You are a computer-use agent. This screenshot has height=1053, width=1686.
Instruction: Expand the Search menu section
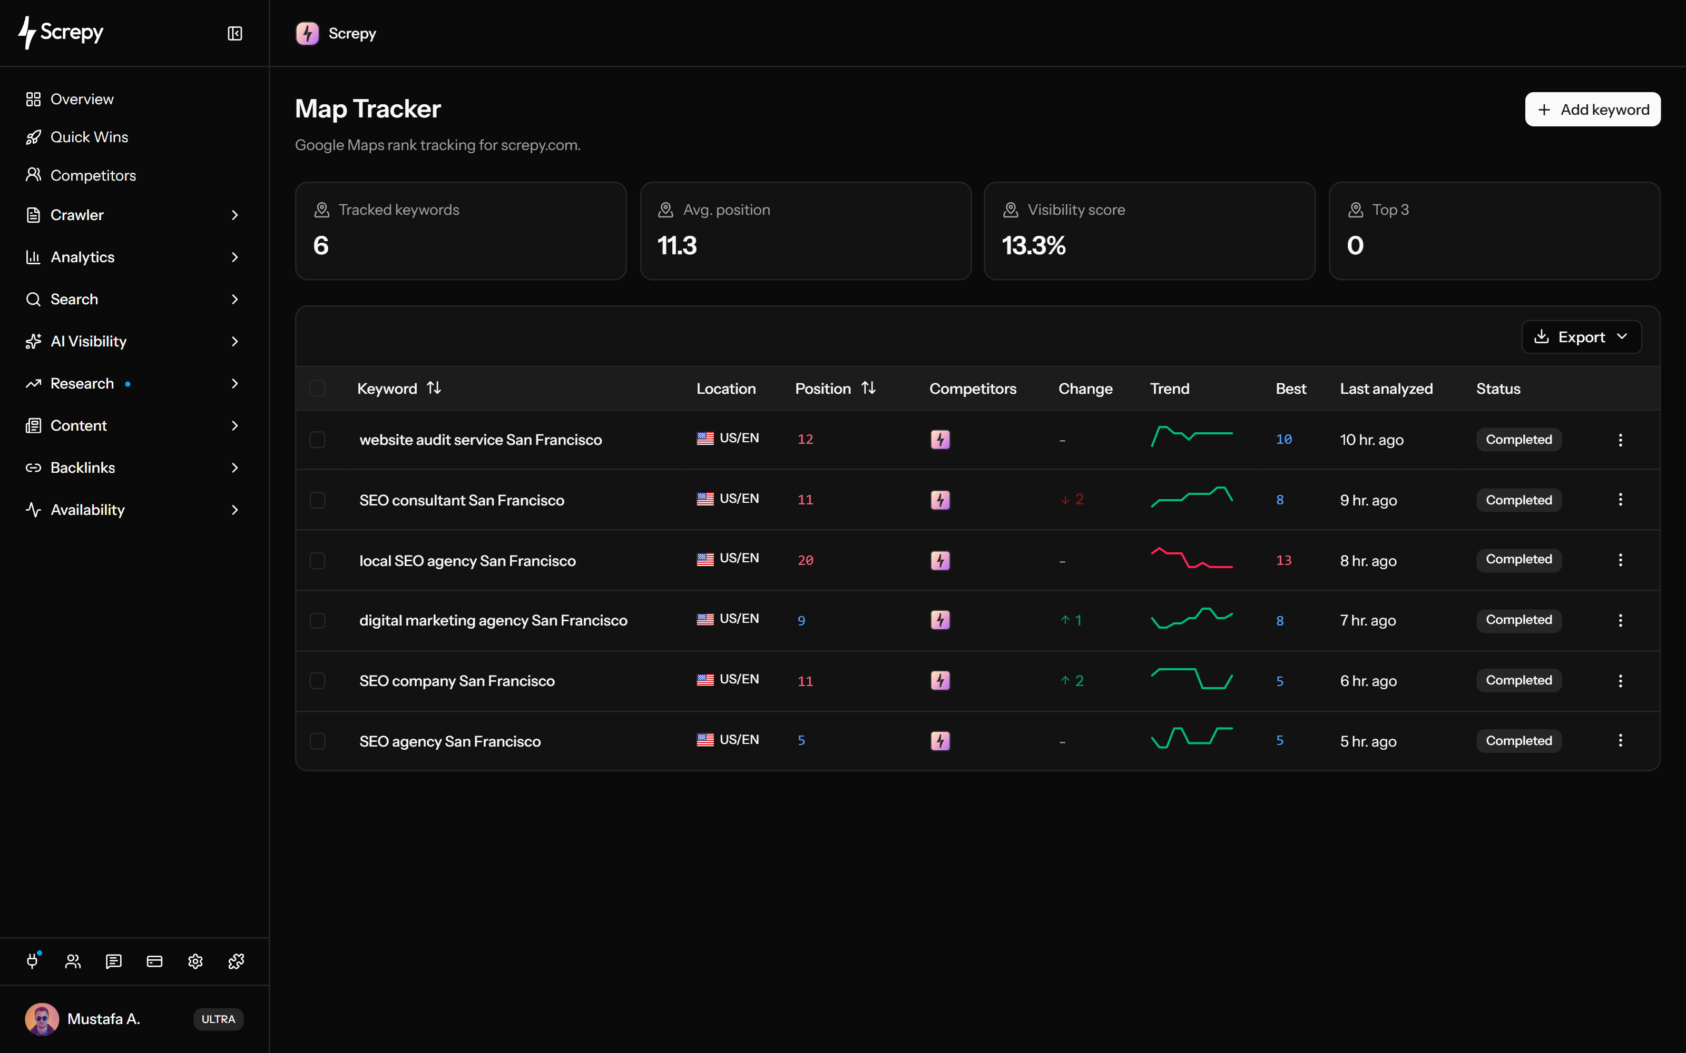coord(134,300)
